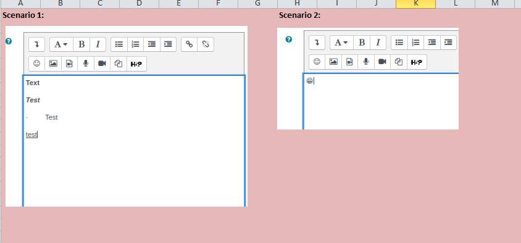521x243 pixels.
Task: Insert image in Scenario 1 editor
Action: tap(53, 64)
